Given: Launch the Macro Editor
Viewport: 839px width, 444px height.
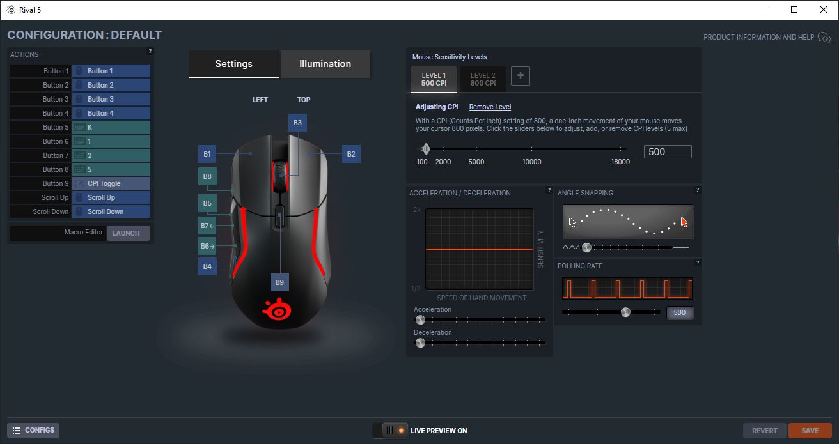Looking at the screenshot, I should [129, 233].
